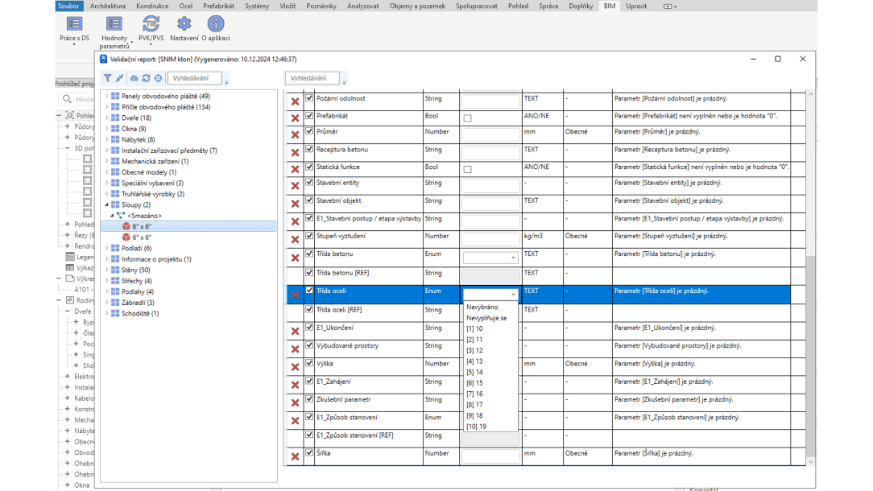Open the Třída betonu dropdown

click(490, 258)
